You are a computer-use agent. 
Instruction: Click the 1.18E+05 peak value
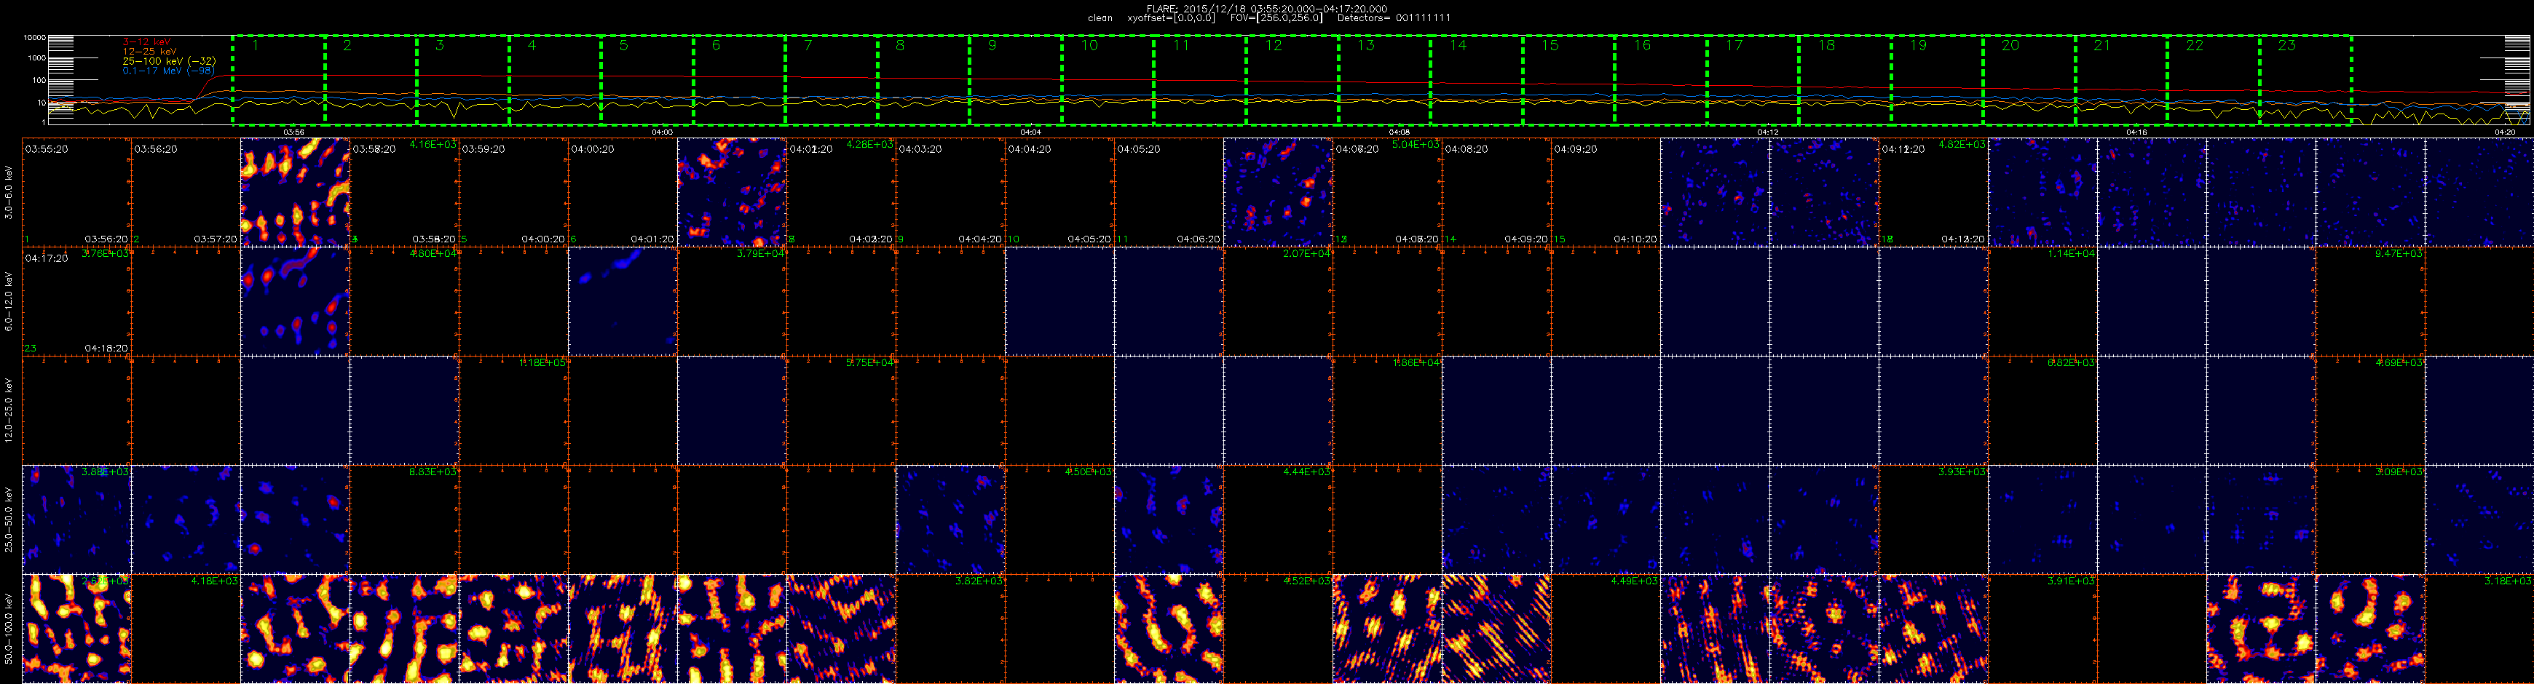click(542, 362)
